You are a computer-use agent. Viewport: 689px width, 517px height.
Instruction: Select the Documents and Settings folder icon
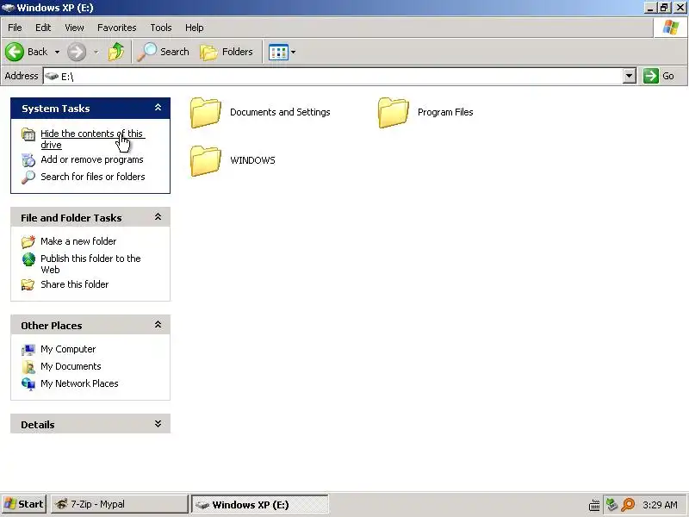[206, 113]
